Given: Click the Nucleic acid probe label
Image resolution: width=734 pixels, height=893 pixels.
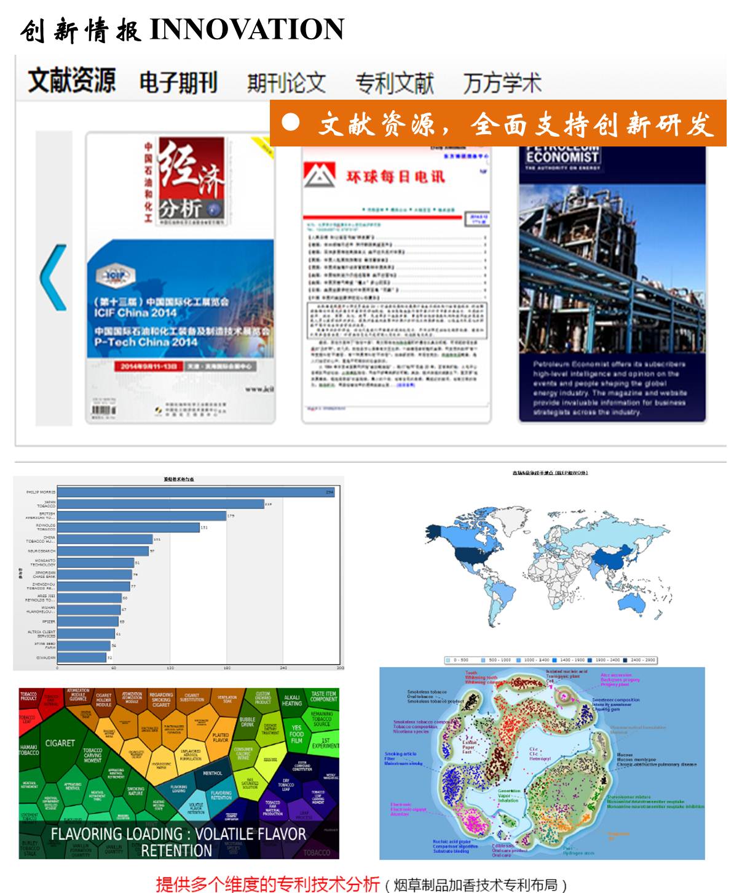Looking at the screenshot, I should (452, 841).
